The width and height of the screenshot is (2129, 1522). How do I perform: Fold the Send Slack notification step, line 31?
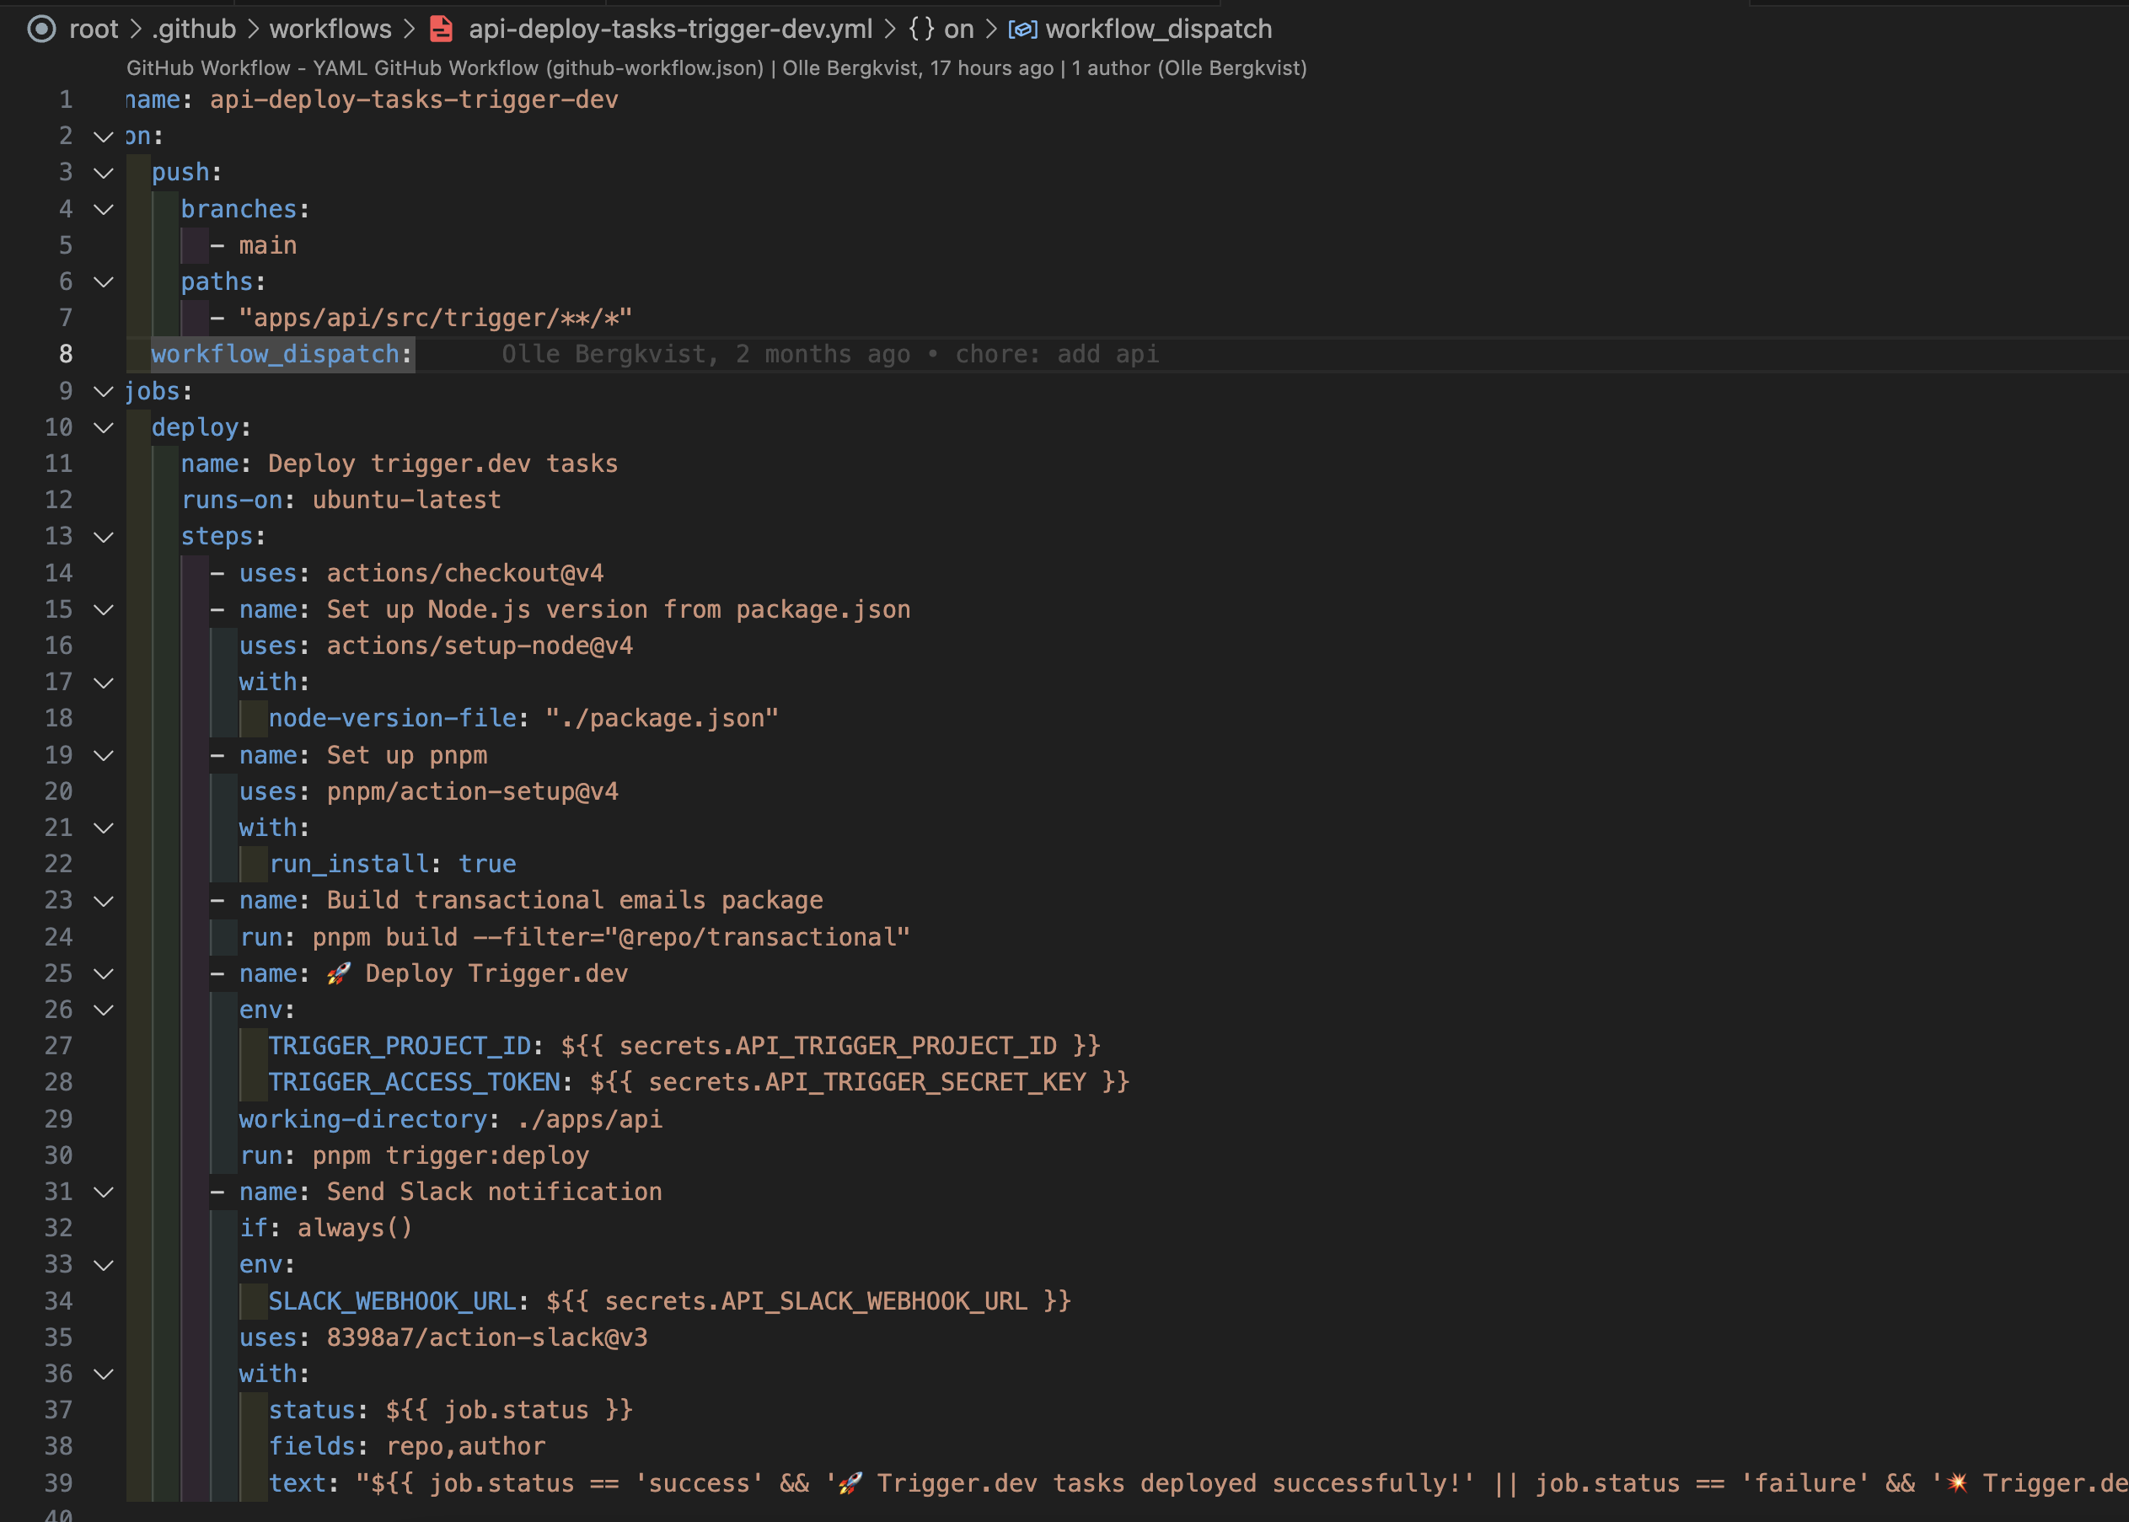104,1192
